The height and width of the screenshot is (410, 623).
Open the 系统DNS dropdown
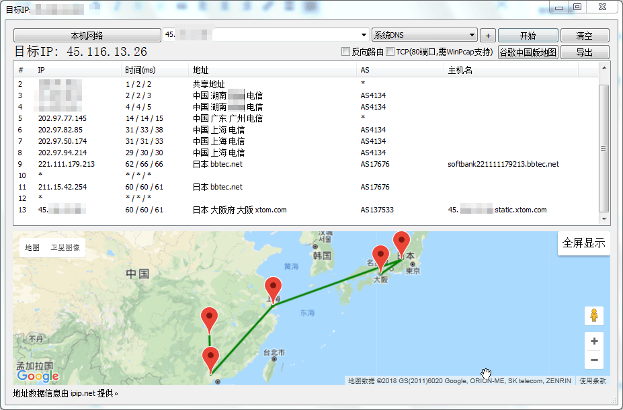[424, 35]
